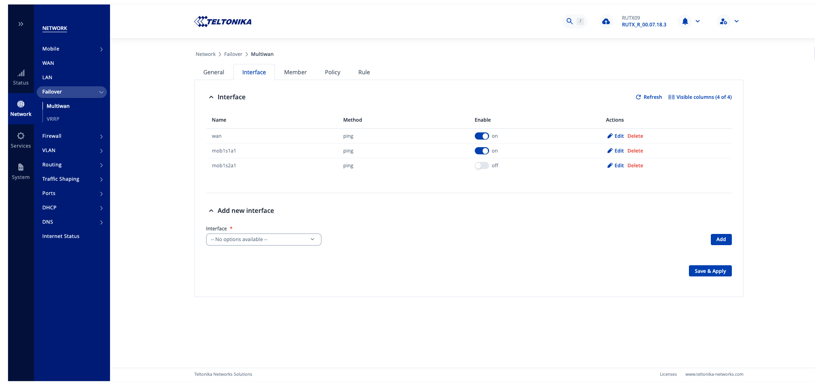The height and width of the screenshot is (382, 815).
Task: Expand the sidebar with double-arrow icon
Action: (21, 24)
